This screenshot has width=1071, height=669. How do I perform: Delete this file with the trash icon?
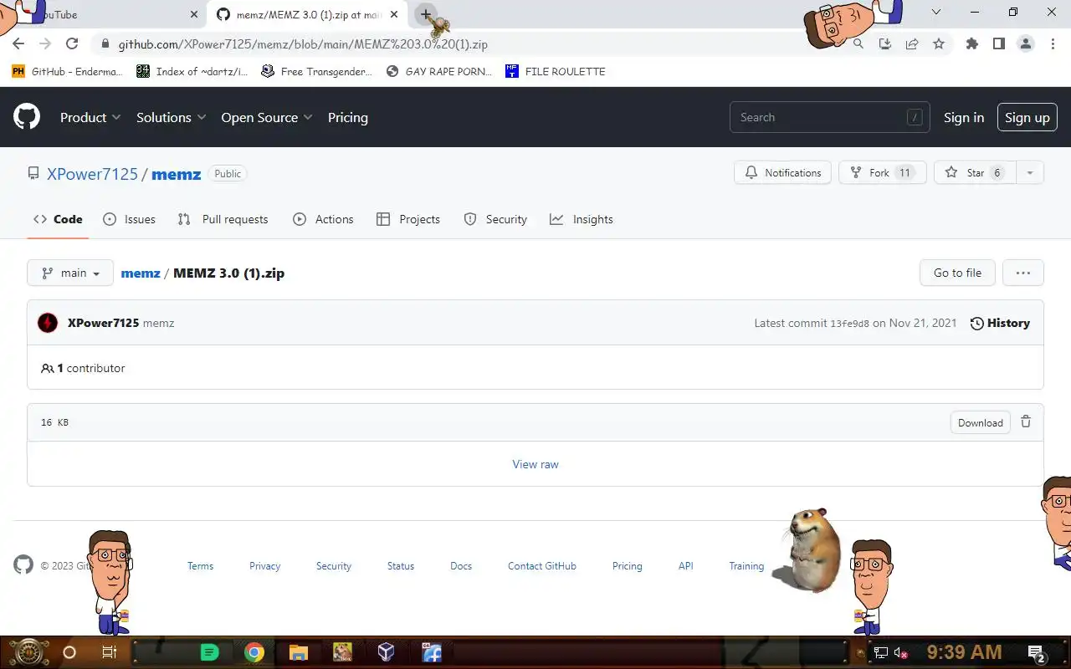tap(1026, 422)
